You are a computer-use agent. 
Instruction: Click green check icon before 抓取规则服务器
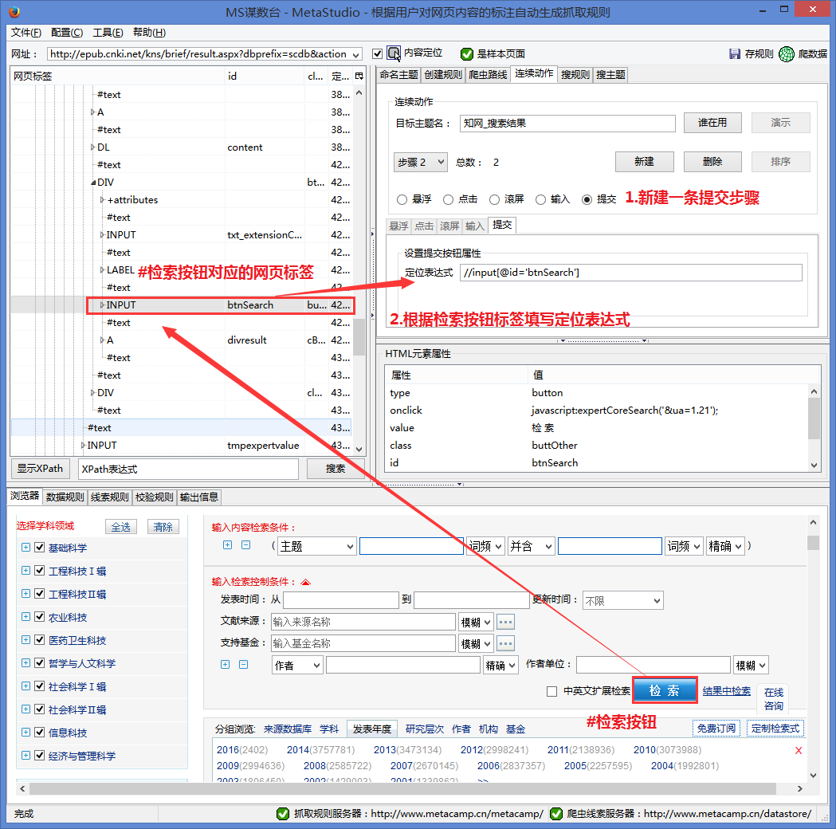point(283,814)
